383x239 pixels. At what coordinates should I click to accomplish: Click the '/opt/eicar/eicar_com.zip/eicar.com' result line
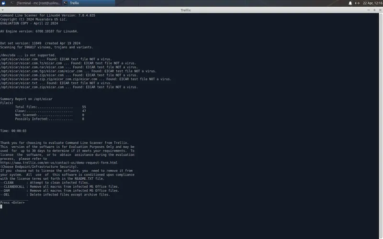pos(69,87)
